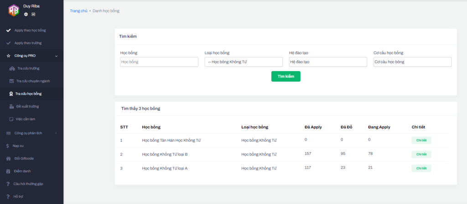Open the settings gear under Duy Riba
467x204 pixels.
26,14
